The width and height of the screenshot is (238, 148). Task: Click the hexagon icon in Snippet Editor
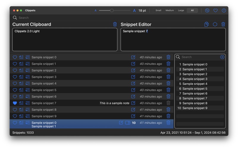point(215,24)
